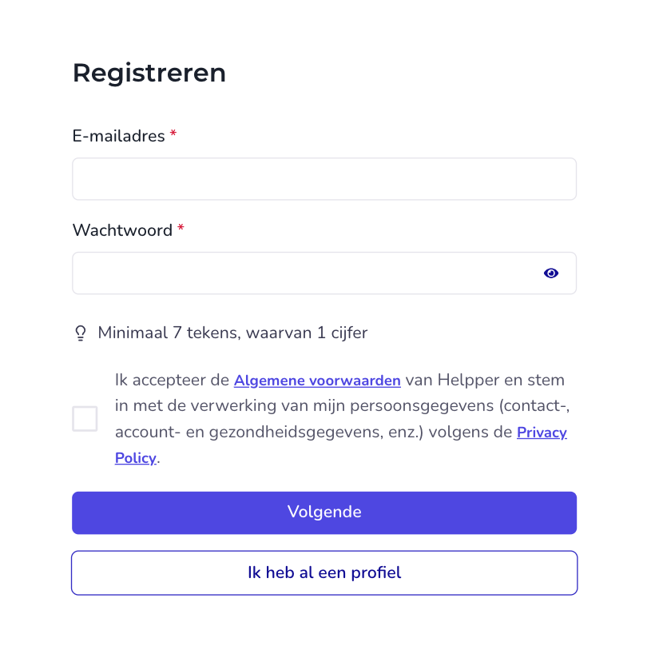
Task: Select the E-mailadres input field
Action: pos(324,178)
